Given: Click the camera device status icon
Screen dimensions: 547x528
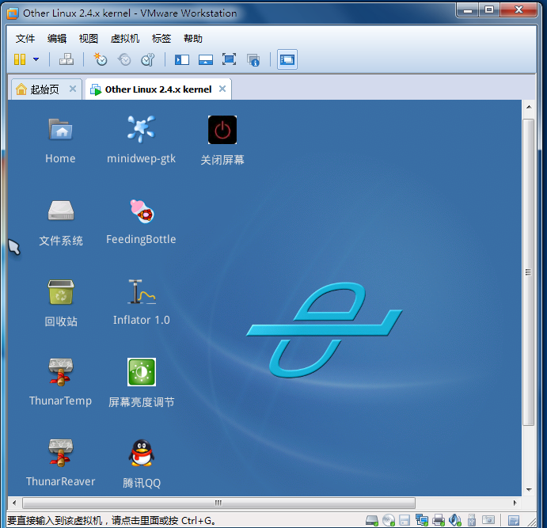Looking at the screenshot, I should click(488, 520).
